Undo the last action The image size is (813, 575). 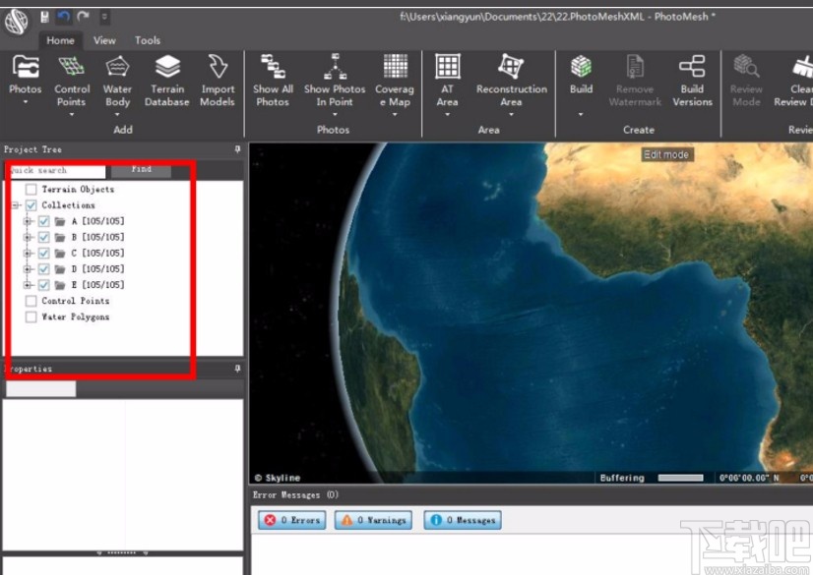(64, 17)
